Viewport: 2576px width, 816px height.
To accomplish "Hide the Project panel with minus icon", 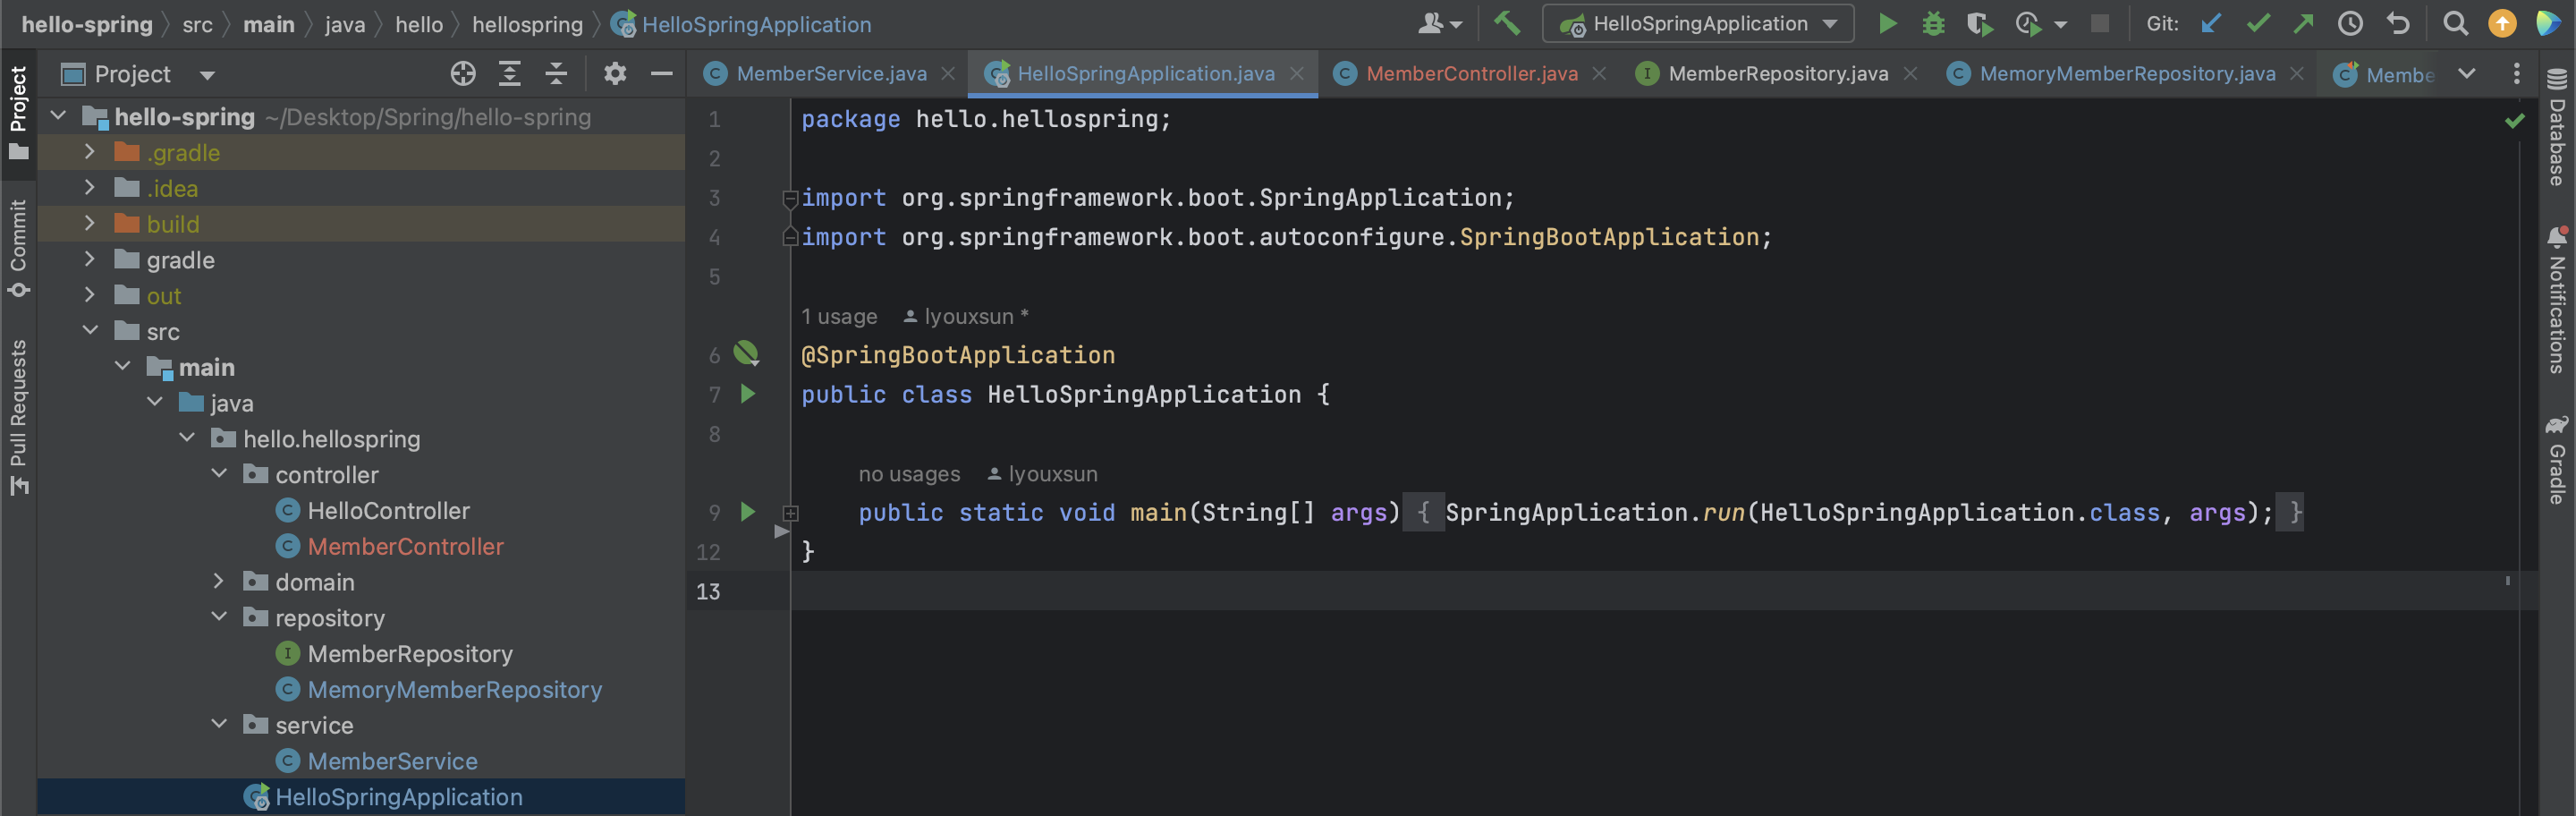I will (x=662, y=73).
